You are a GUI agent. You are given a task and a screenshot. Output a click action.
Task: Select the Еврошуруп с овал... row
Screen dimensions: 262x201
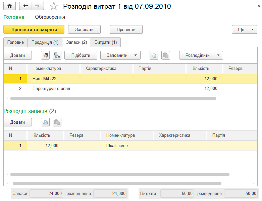(x=130, y=88)
